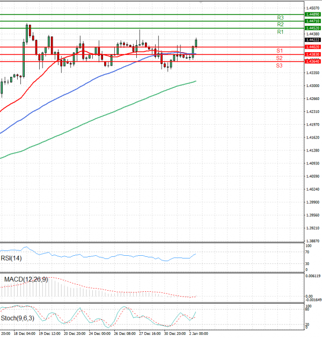Select the RSI(14) indicator label

(11, 258)
